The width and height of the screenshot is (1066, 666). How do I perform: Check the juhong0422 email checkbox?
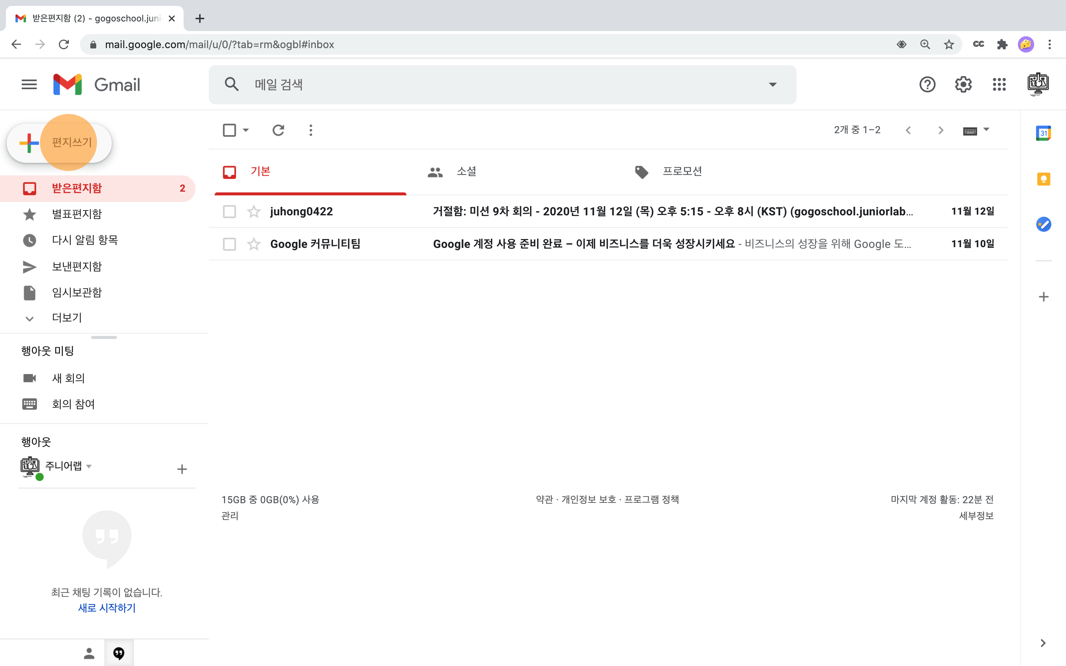[229, 212]
